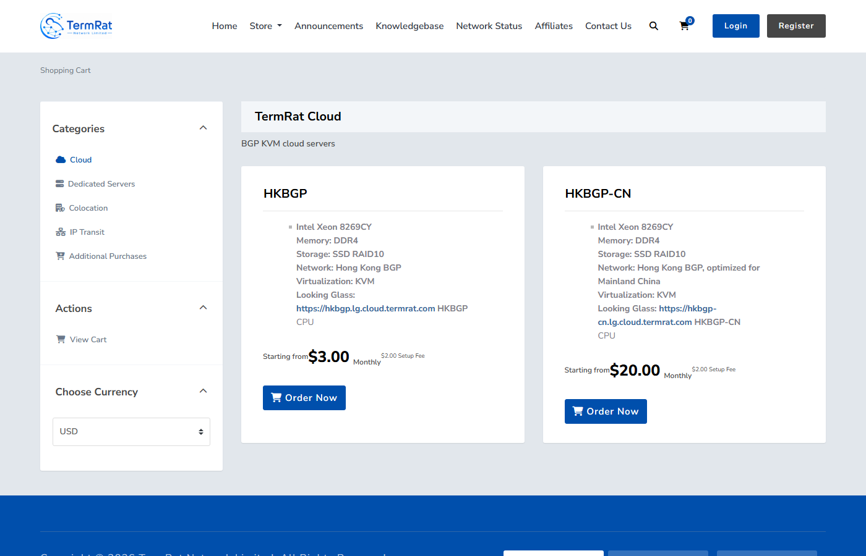Click the Dedicated Servers icon

(60, 183)
